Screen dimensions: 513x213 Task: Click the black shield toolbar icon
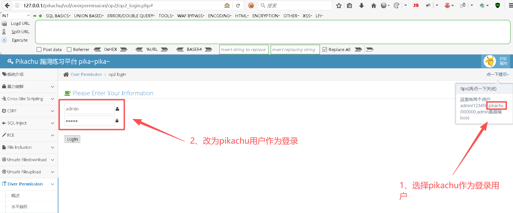pos(498,5)
